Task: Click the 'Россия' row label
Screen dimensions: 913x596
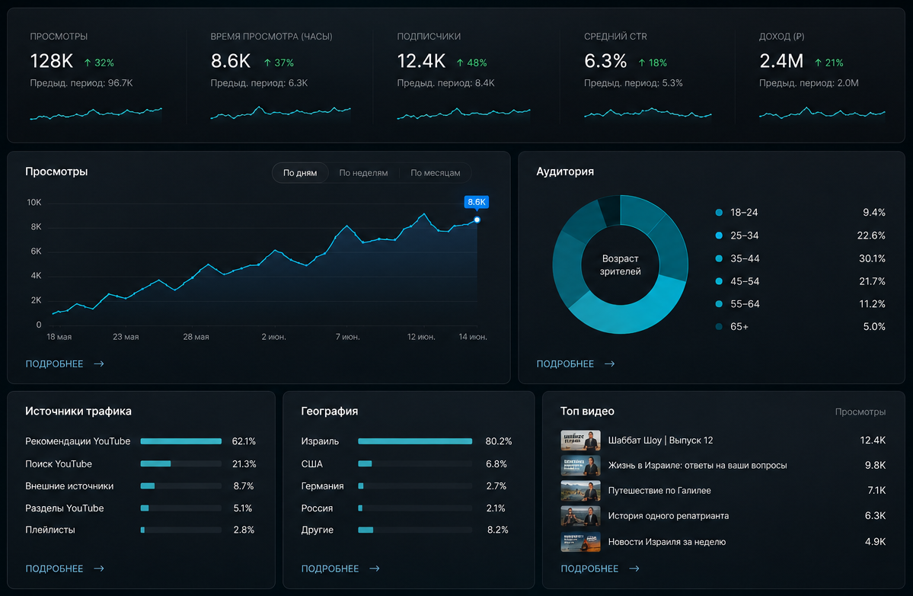Action: click(317, 508)
